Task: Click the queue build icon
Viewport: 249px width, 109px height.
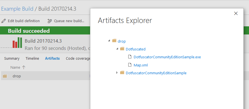Action: click(50, 21)
